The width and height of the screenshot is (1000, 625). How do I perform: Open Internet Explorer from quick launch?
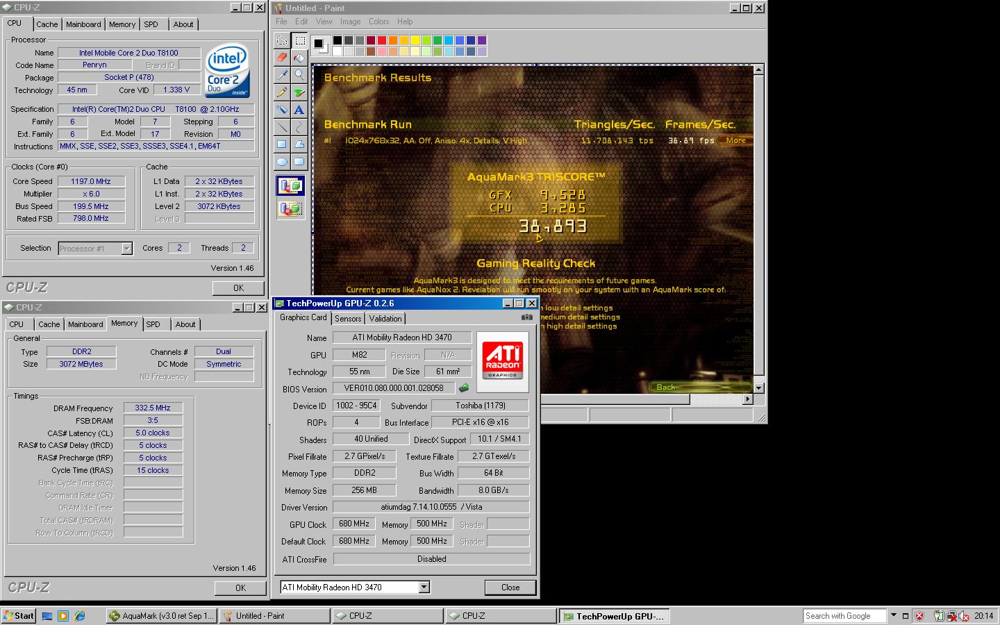(x=79, y=615)
